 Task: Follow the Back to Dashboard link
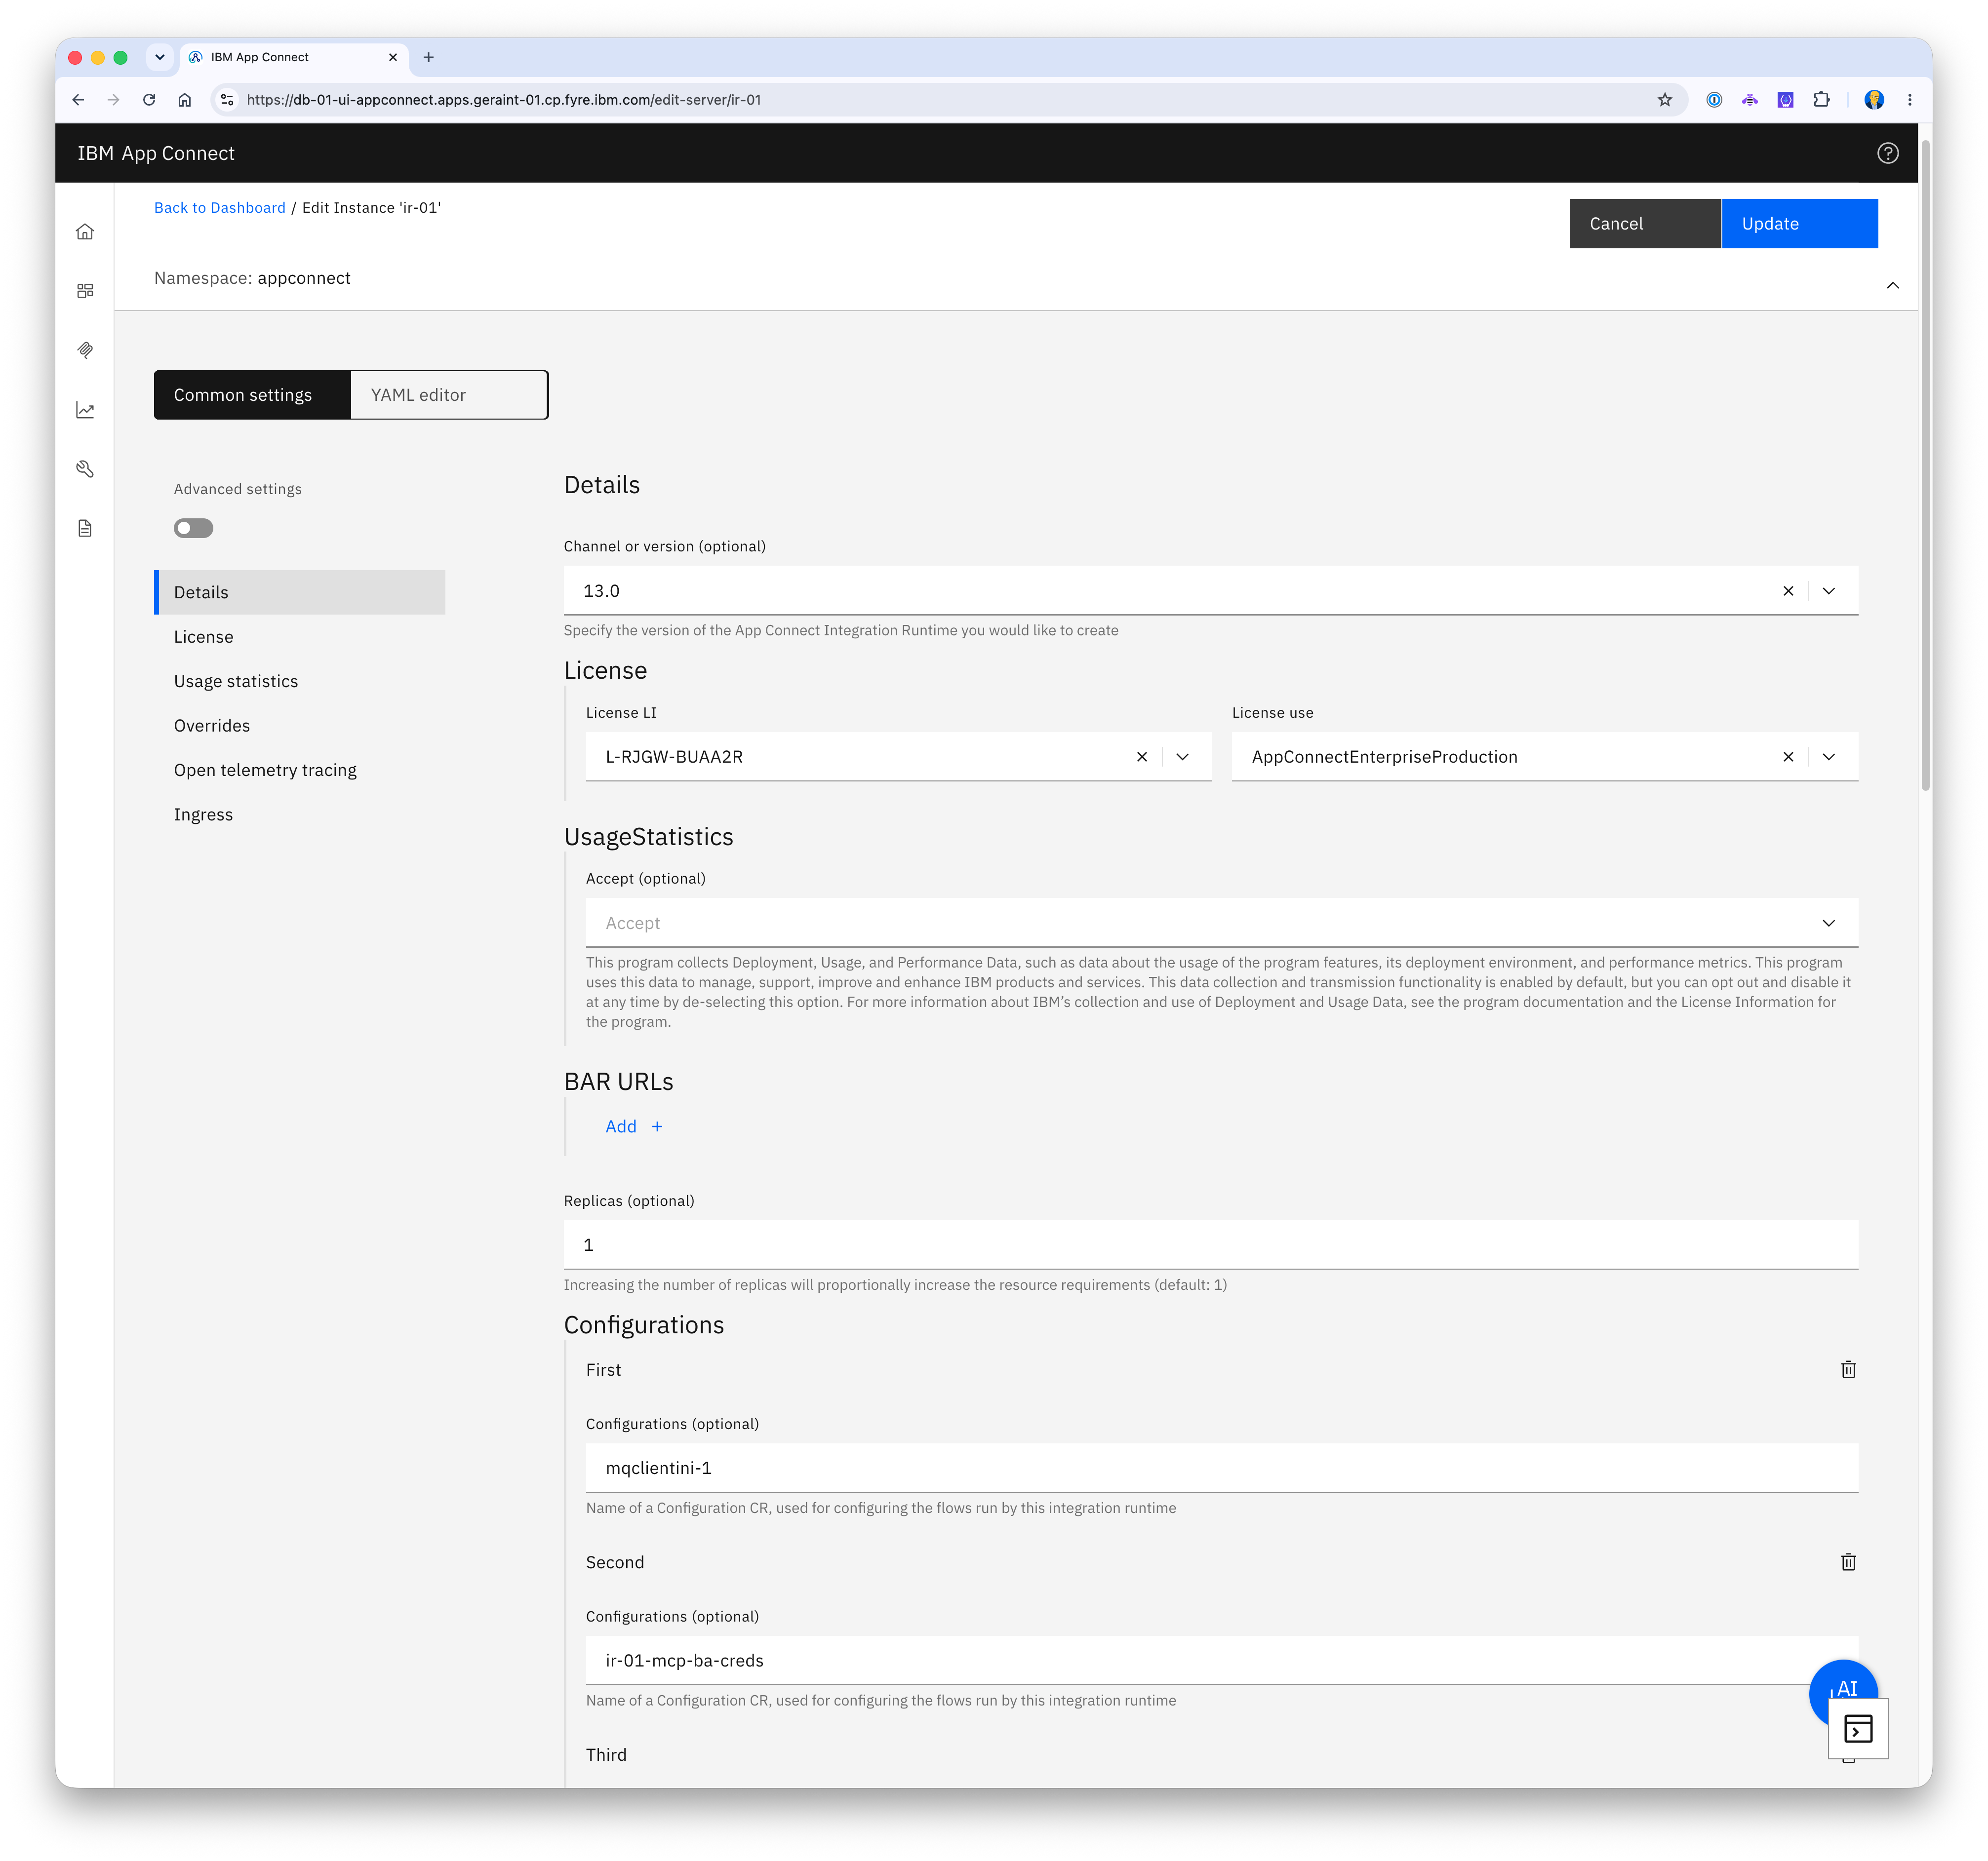[219, 208]
